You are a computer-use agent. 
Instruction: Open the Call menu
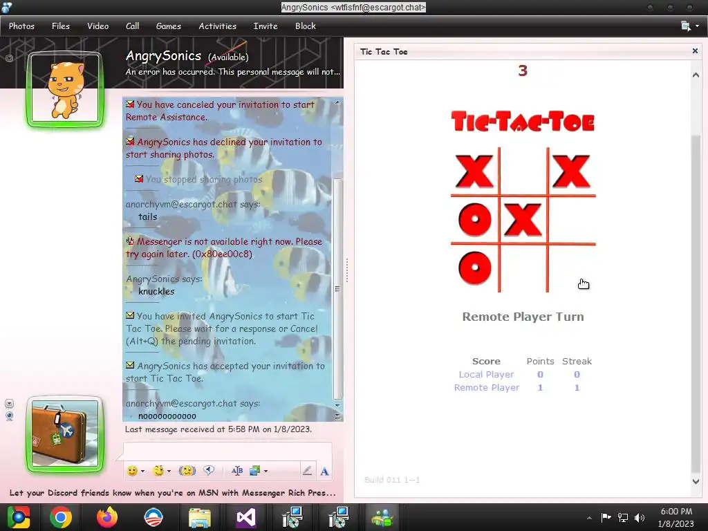(132, 26)
